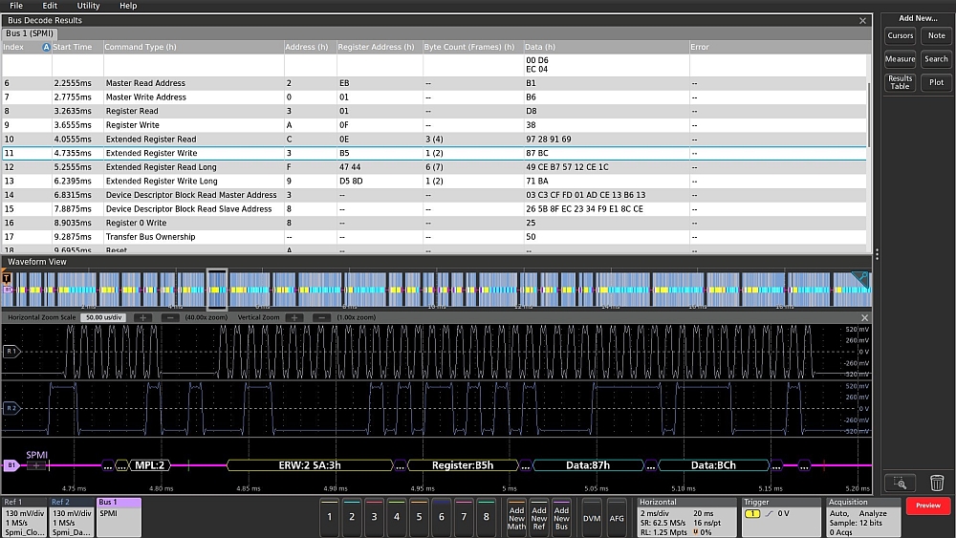Click the trash can delete icon

937,483
